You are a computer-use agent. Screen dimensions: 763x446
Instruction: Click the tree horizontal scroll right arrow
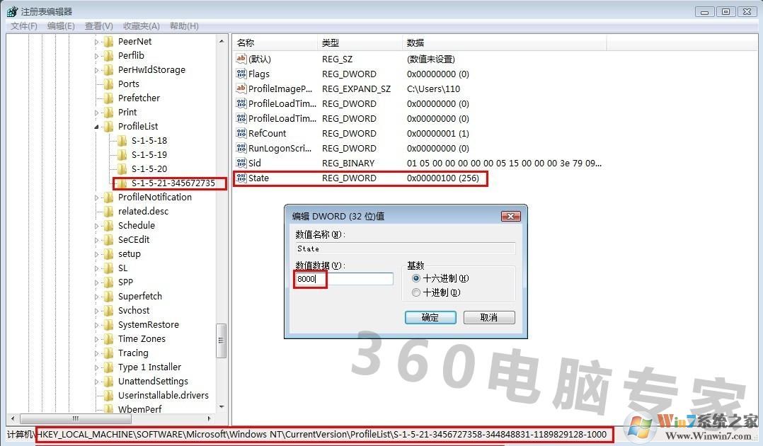[x=210, y=418]
